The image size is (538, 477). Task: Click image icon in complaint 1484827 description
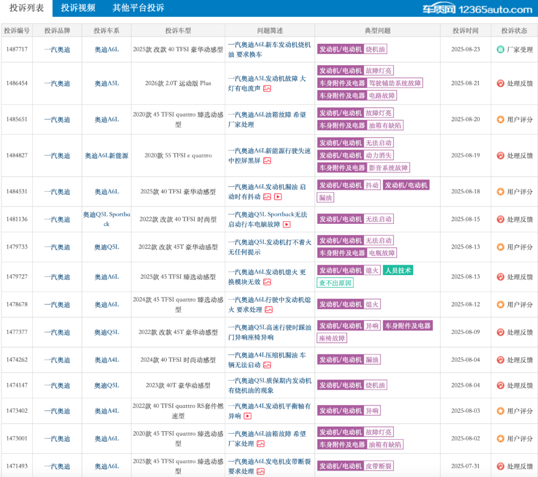(x=267, y=160)
